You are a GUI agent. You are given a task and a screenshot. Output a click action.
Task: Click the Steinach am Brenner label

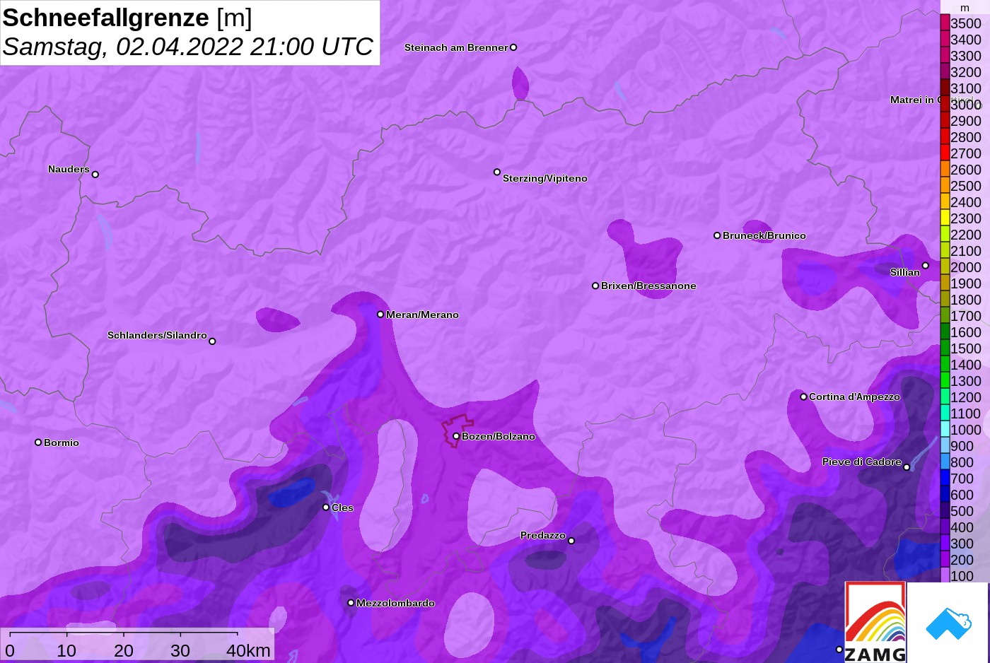[x=456, y=47]
